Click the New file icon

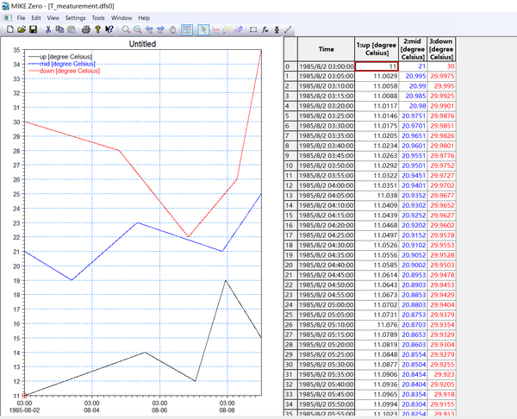click(x=9, y=29)
